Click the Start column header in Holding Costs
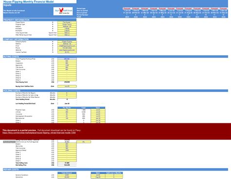The height and width of the screenshot is (179, 231). tap(98, 108)
